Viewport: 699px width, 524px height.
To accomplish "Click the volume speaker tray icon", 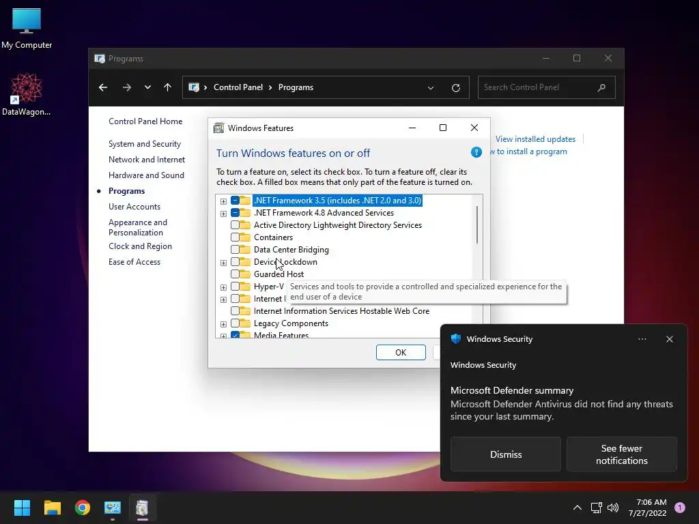I will point(613,508).
